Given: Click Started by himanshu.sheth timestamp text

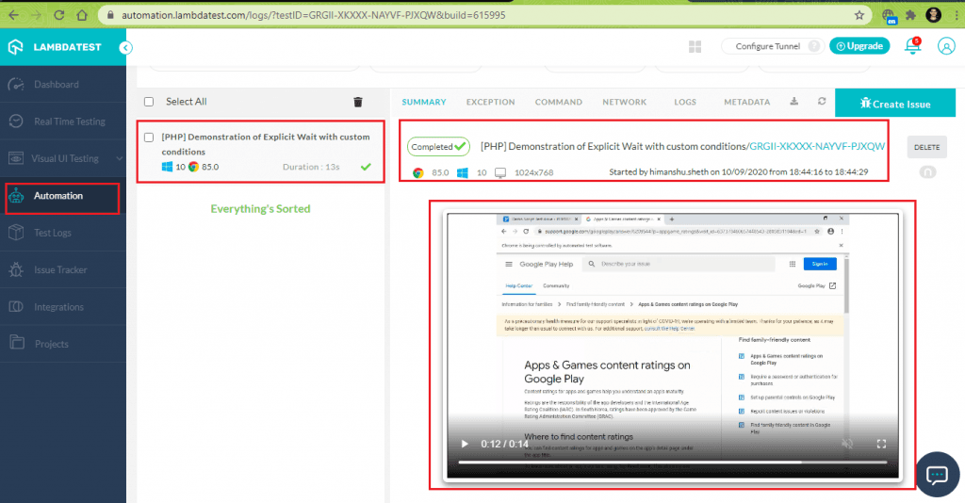Looking at the screenshot, I should pos(739,172).
